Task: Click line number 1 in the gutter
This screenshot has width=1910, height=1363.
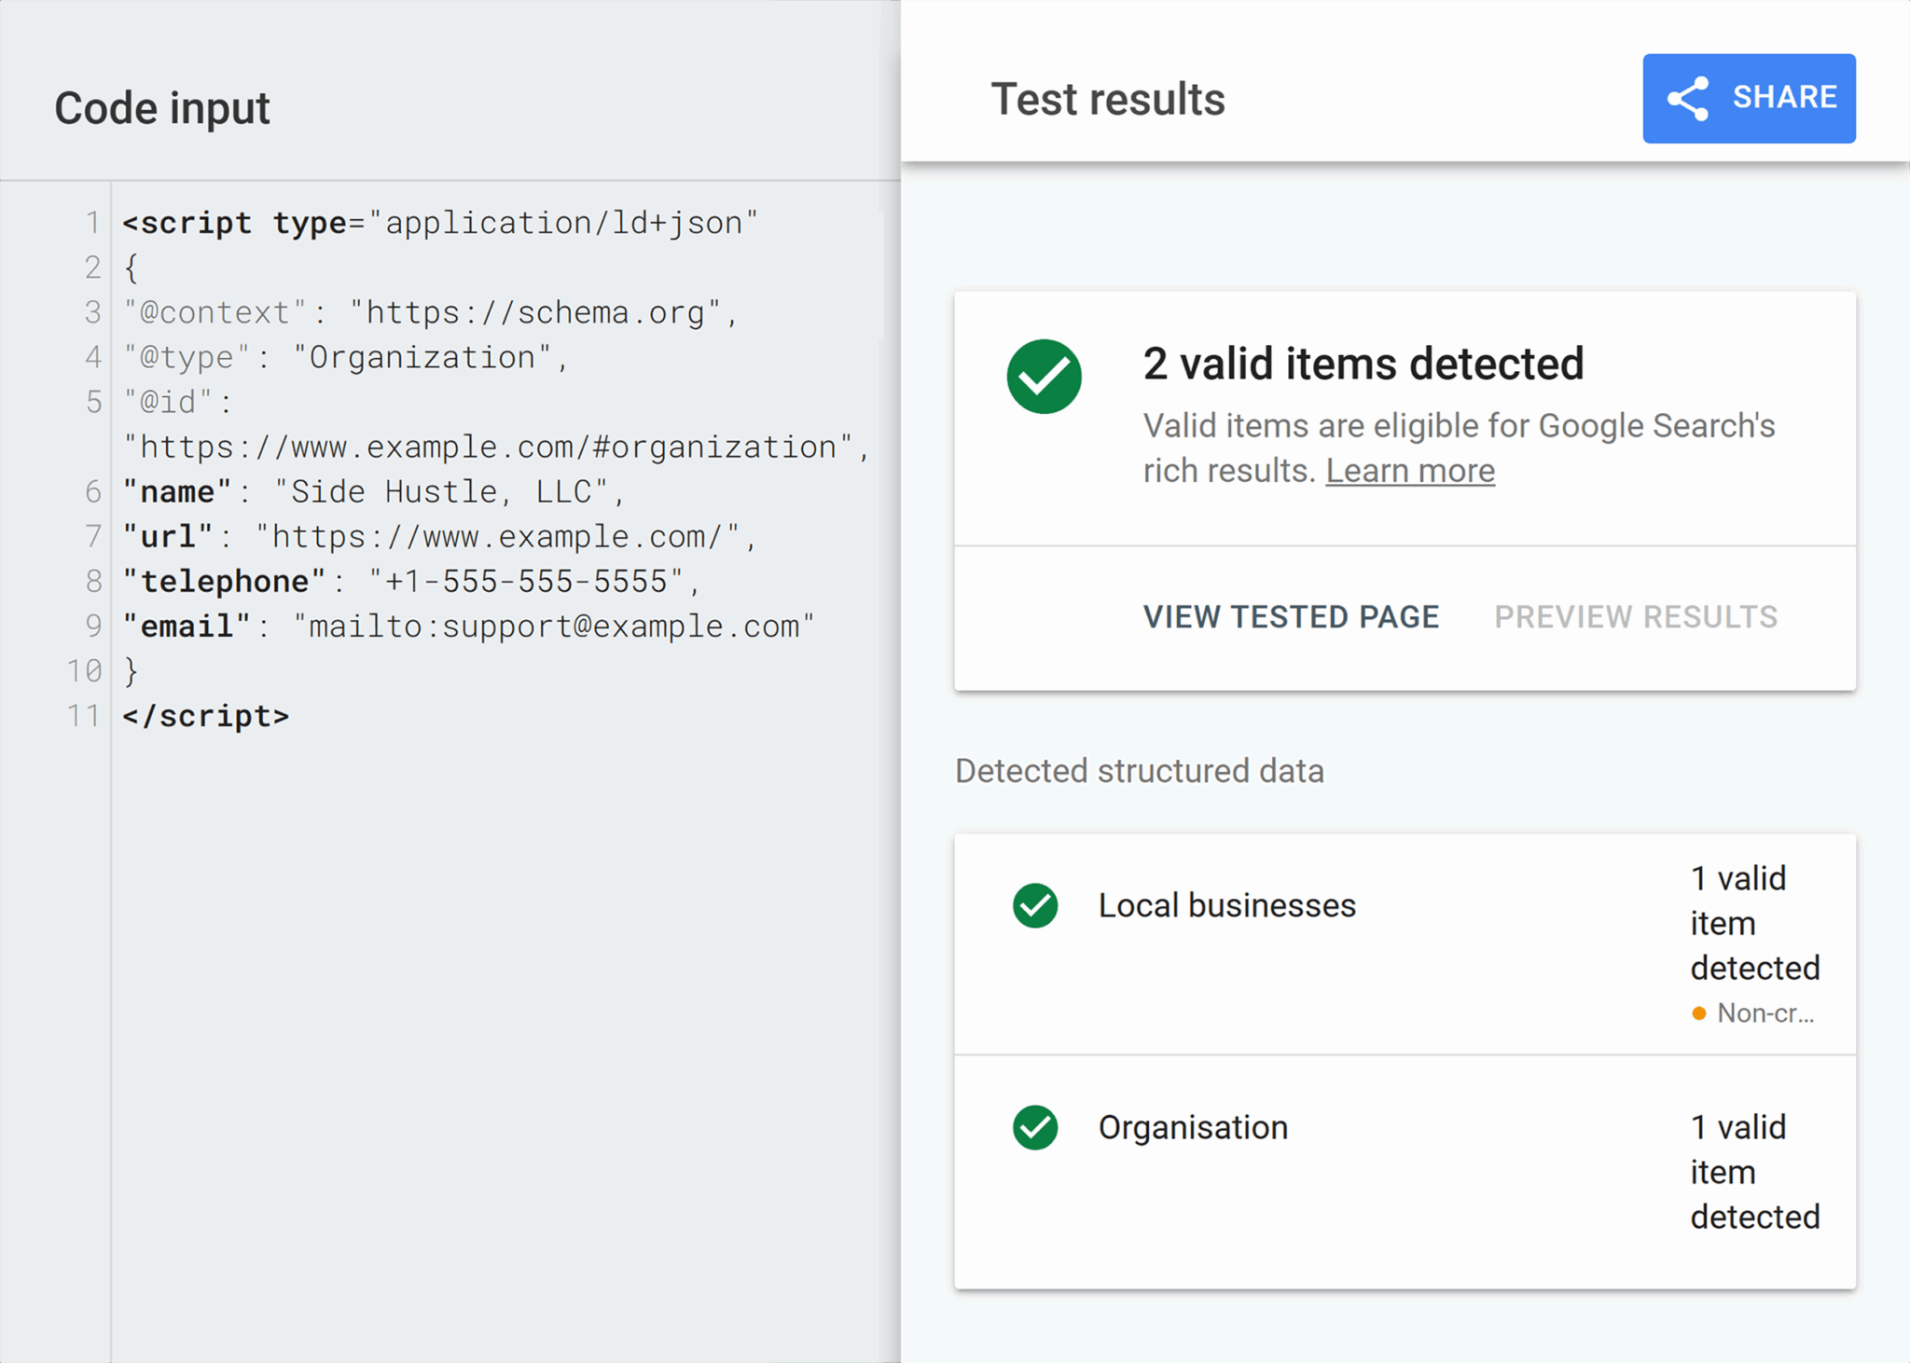Action: (x=92, y=223)
